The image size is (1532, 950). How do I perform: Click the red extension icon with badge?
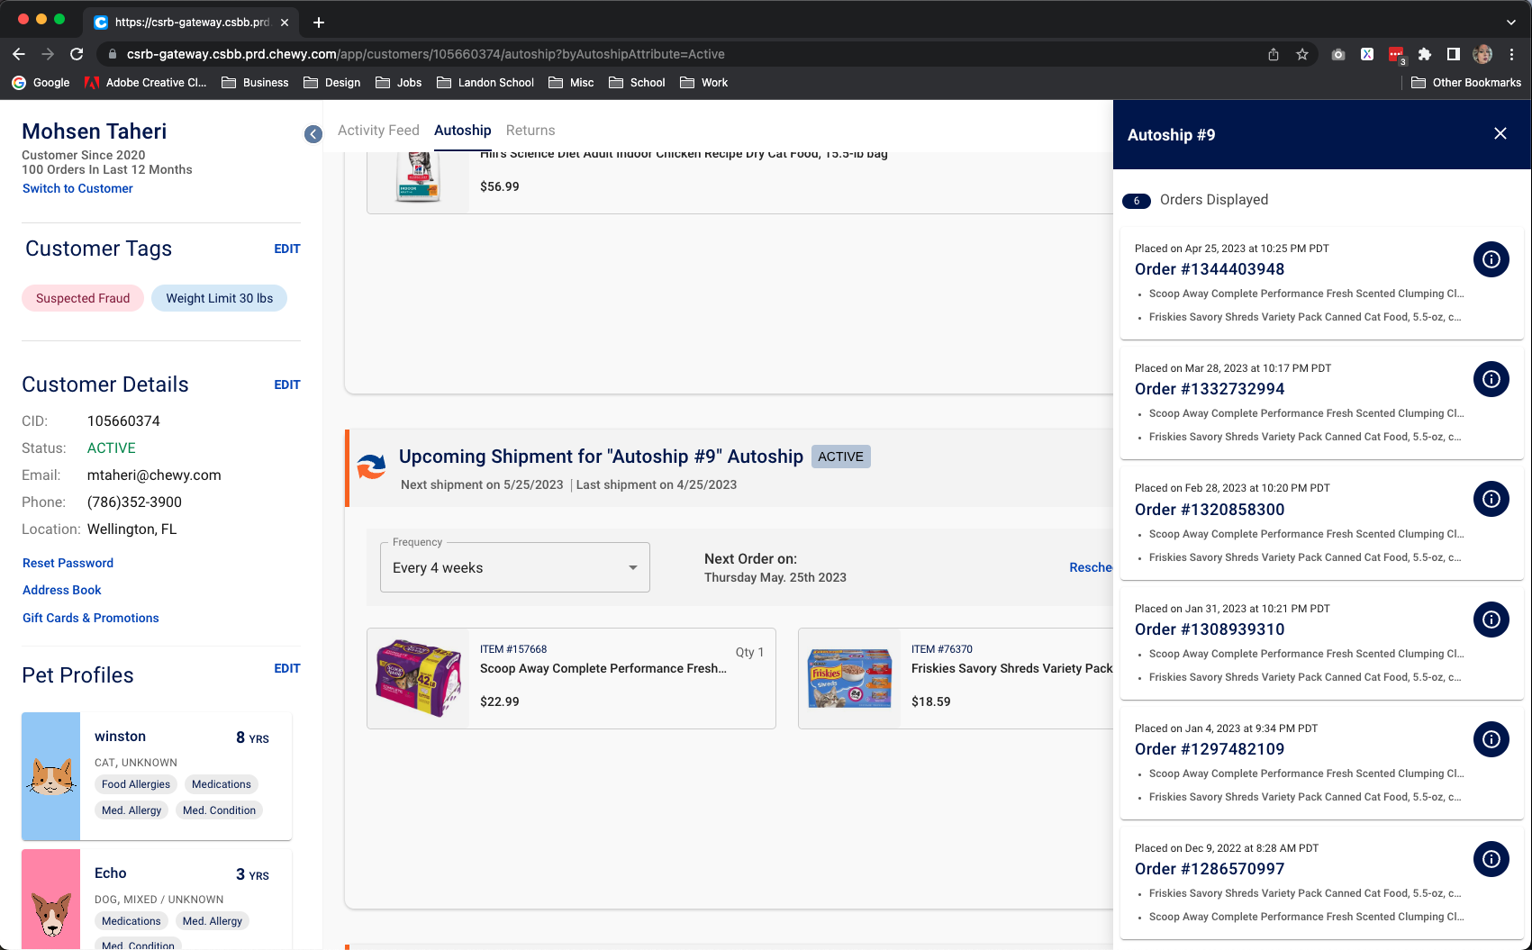[1396, 55]
